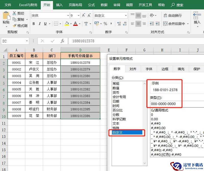The image size is (204, 171).
Task: Apply the yellow fill color bucket
Action: click(x=67, y=24)
